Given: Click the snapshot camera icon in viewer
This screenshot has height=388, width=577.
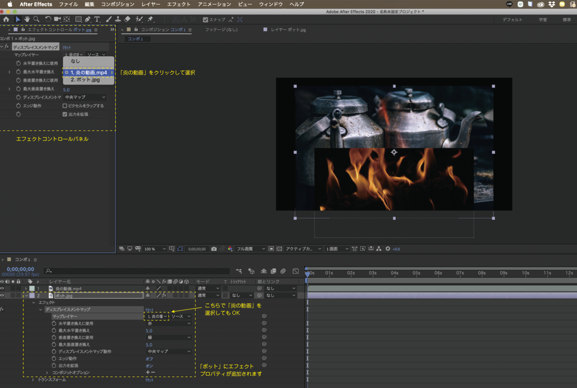Looking at the screenshot, I should click(214, 249).
